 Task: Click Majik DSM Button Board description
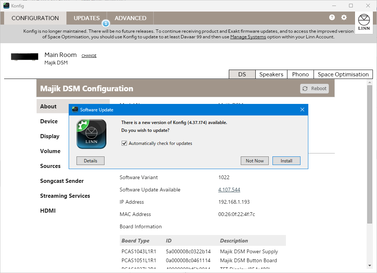[248, 260]
